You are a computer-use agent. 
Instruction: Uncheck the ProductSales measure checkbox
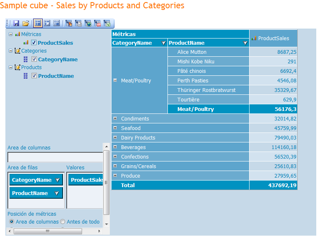click(x=34, y=43)
